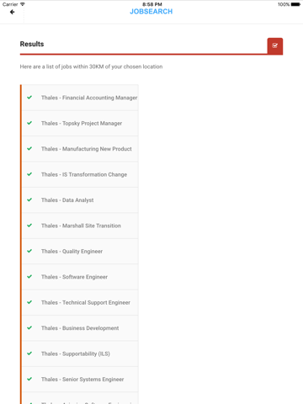This screenshot has width=303, height=404.
Task: Click checkmark icon for Data Analyst
Action: click(x=29, y=199)
